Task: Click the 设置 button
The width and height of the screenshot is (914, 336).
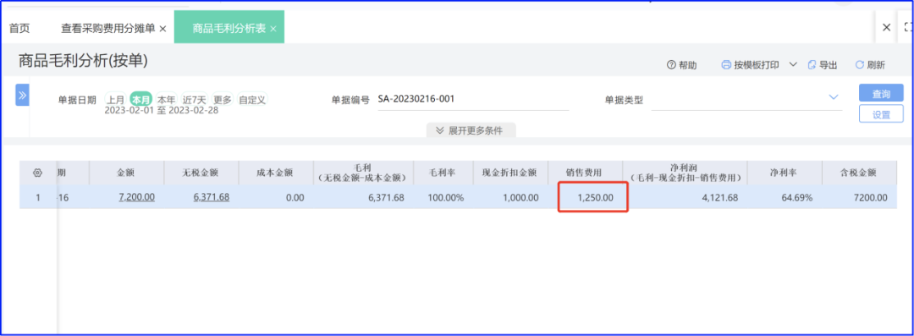Action: point(881,114)
